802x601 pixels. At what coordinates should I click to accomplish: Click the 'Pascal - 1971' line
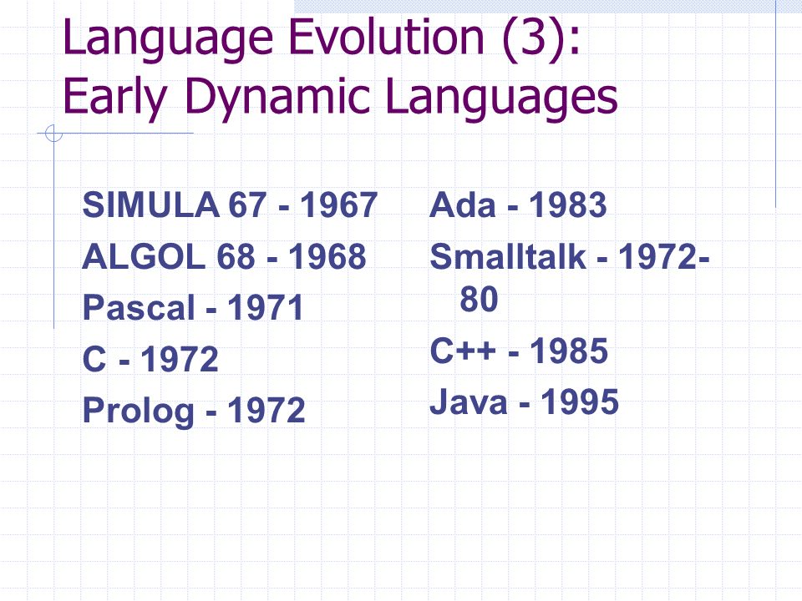[193, 307]
